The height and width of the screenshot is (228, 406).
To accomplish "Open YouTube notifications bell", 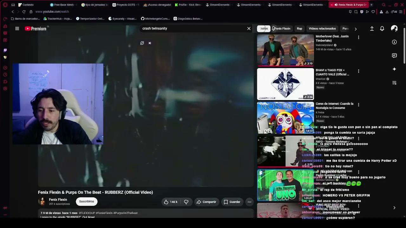I will point(382,28).
